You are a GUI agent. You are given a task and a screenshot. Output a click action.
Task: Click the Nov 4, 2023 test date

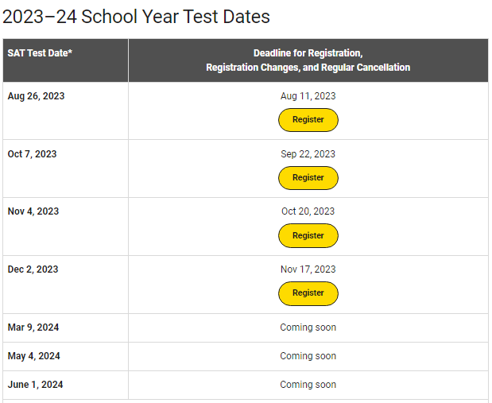(33, 211)
